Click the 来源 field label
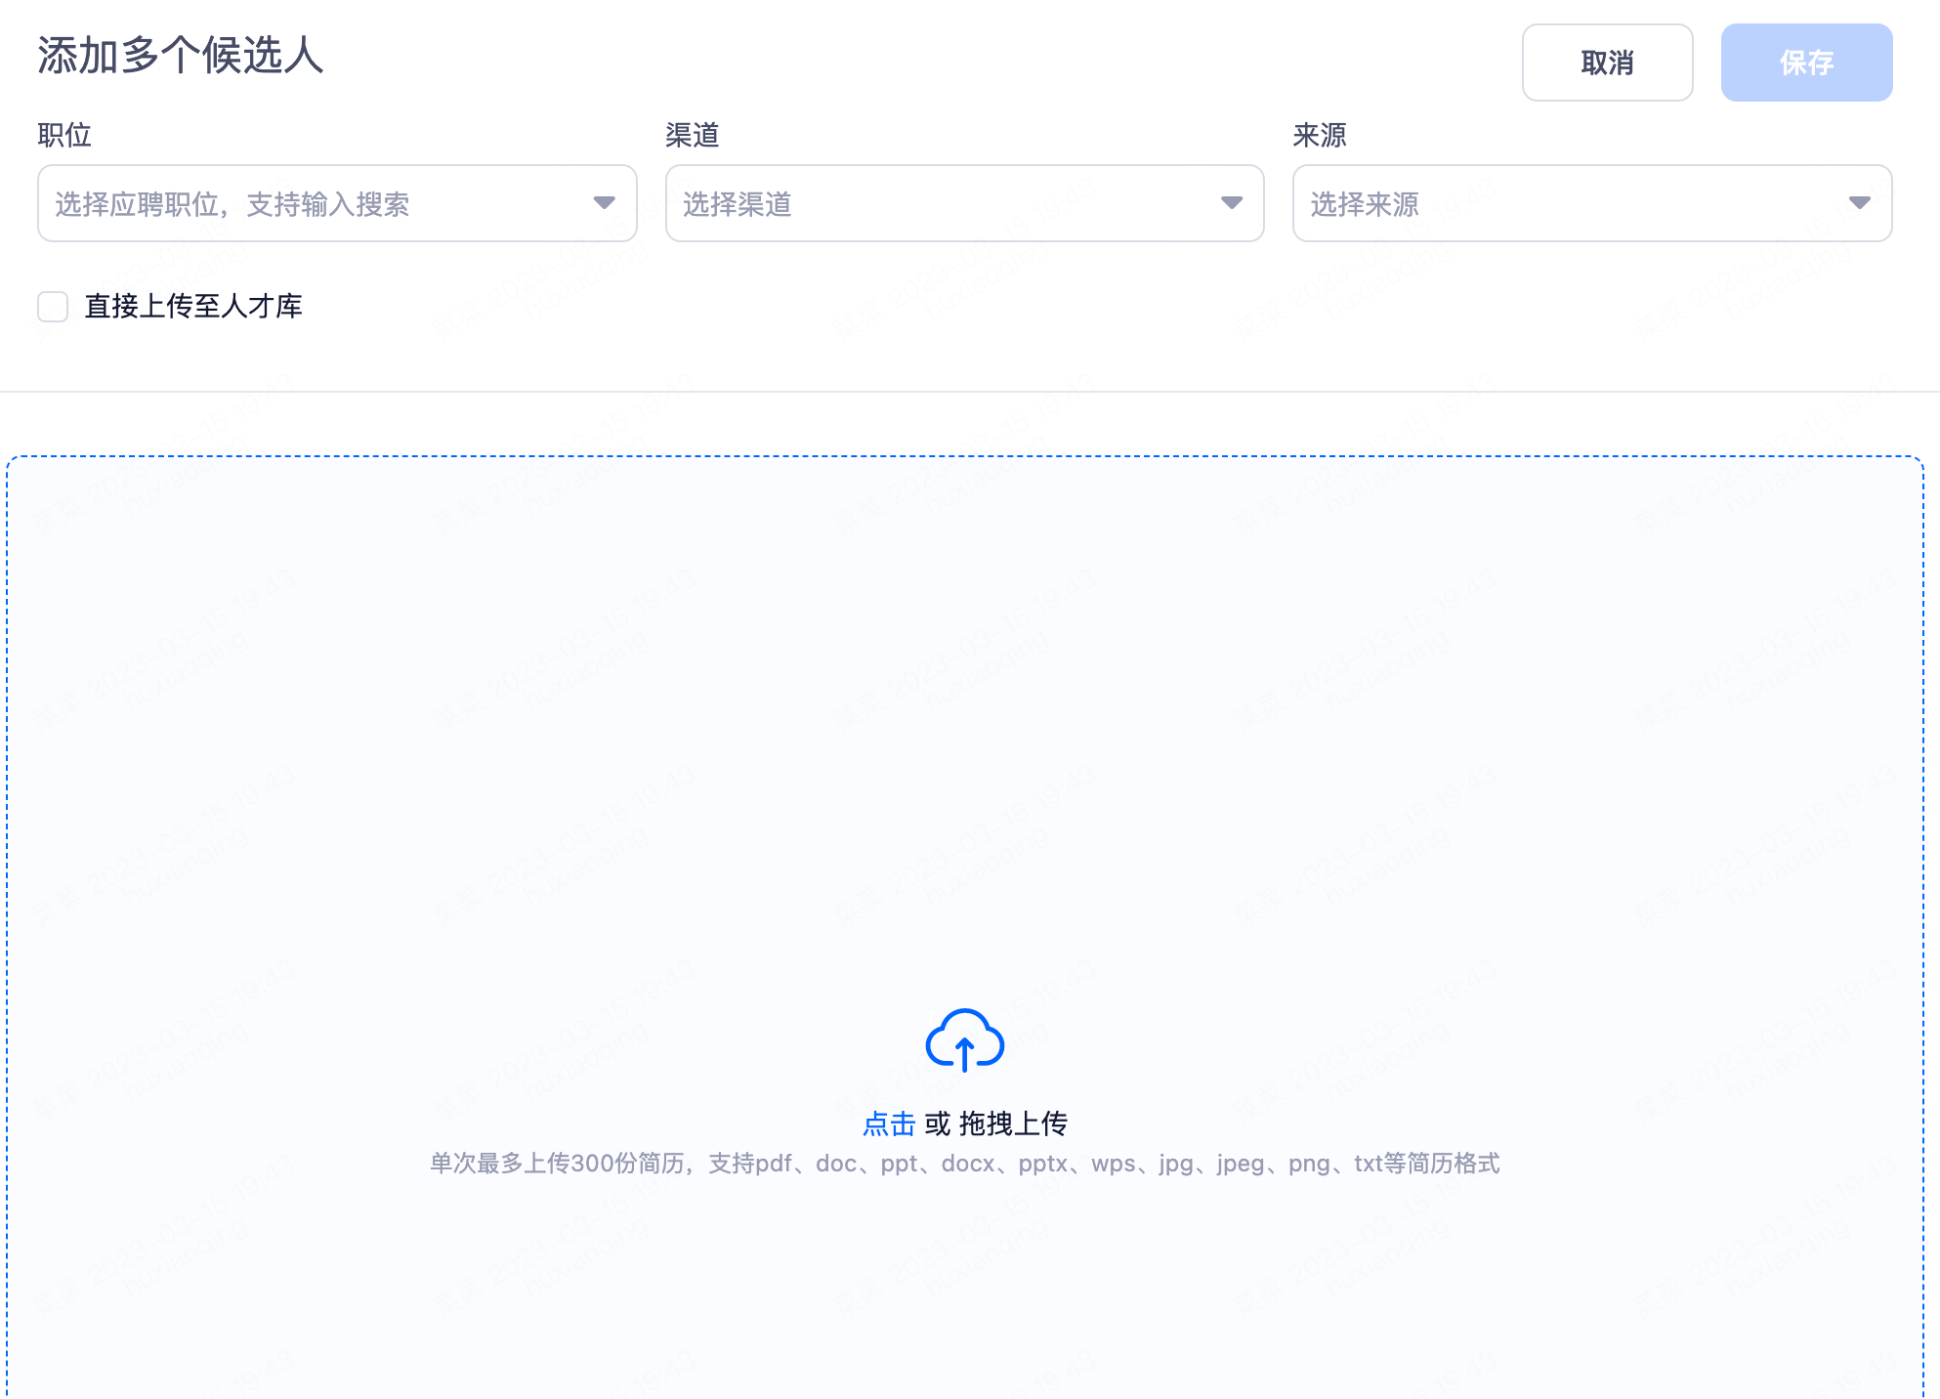The image size is (1940, 1399). [1319, 135]
